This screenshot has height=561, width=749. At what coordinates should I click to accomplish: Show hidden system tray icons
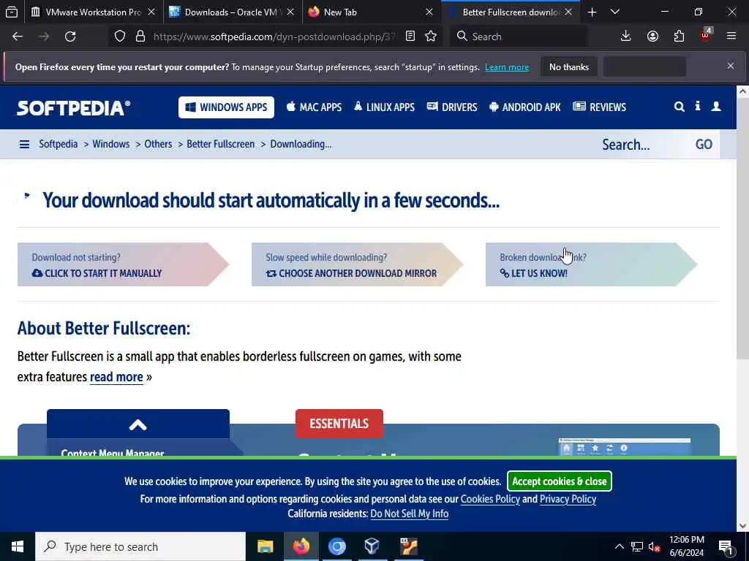point(619,546)
